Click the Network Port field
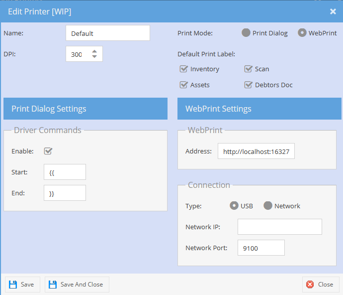The image size is (343, 295). click(261, 248)
